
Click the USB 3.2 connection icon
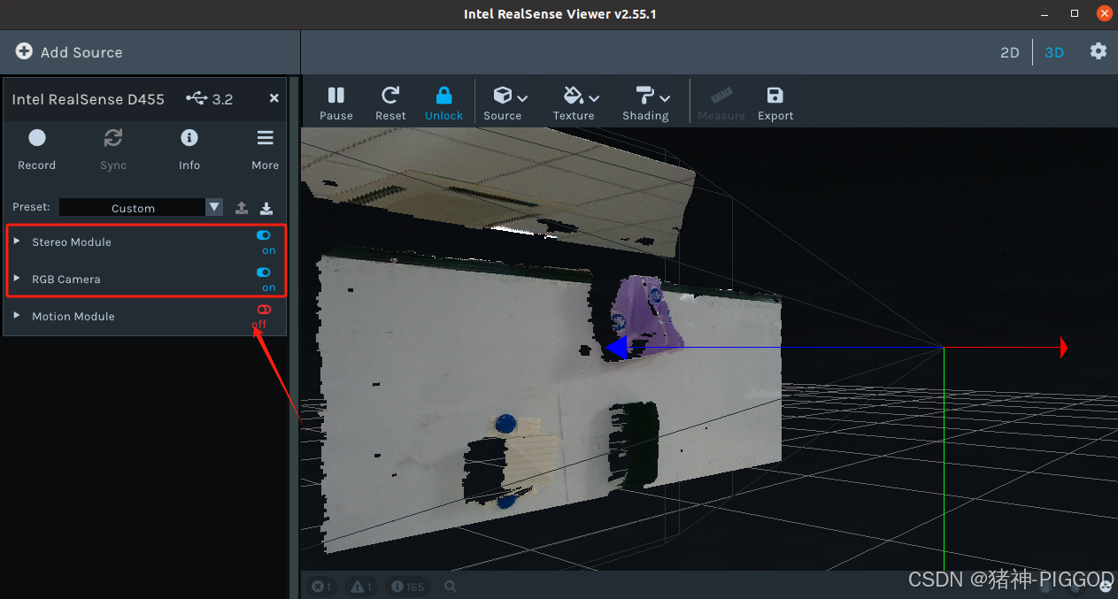(x=197, y=98)
